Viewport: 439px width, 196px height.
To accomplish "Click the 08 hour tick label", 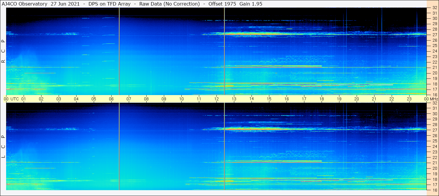I will [x=146, y=99].
